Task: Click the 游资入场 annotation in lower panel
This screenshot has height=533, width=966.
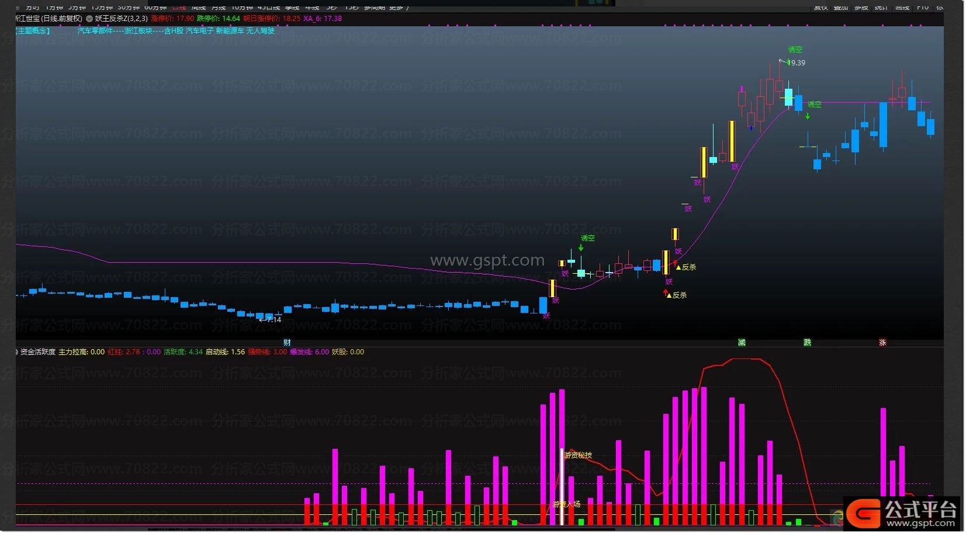Action: pyautogui.click(x=567, y=504)
